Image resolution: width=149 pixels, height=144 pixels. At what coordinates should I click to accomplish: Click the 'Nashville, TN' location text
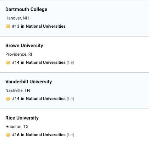[18, 90]
